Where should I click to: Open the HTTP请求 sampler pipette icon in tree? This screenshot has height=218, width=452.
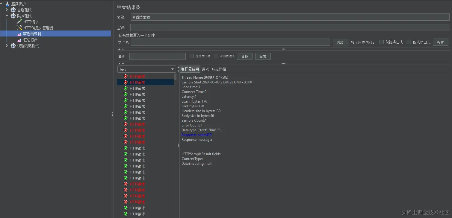click(19, 22)
